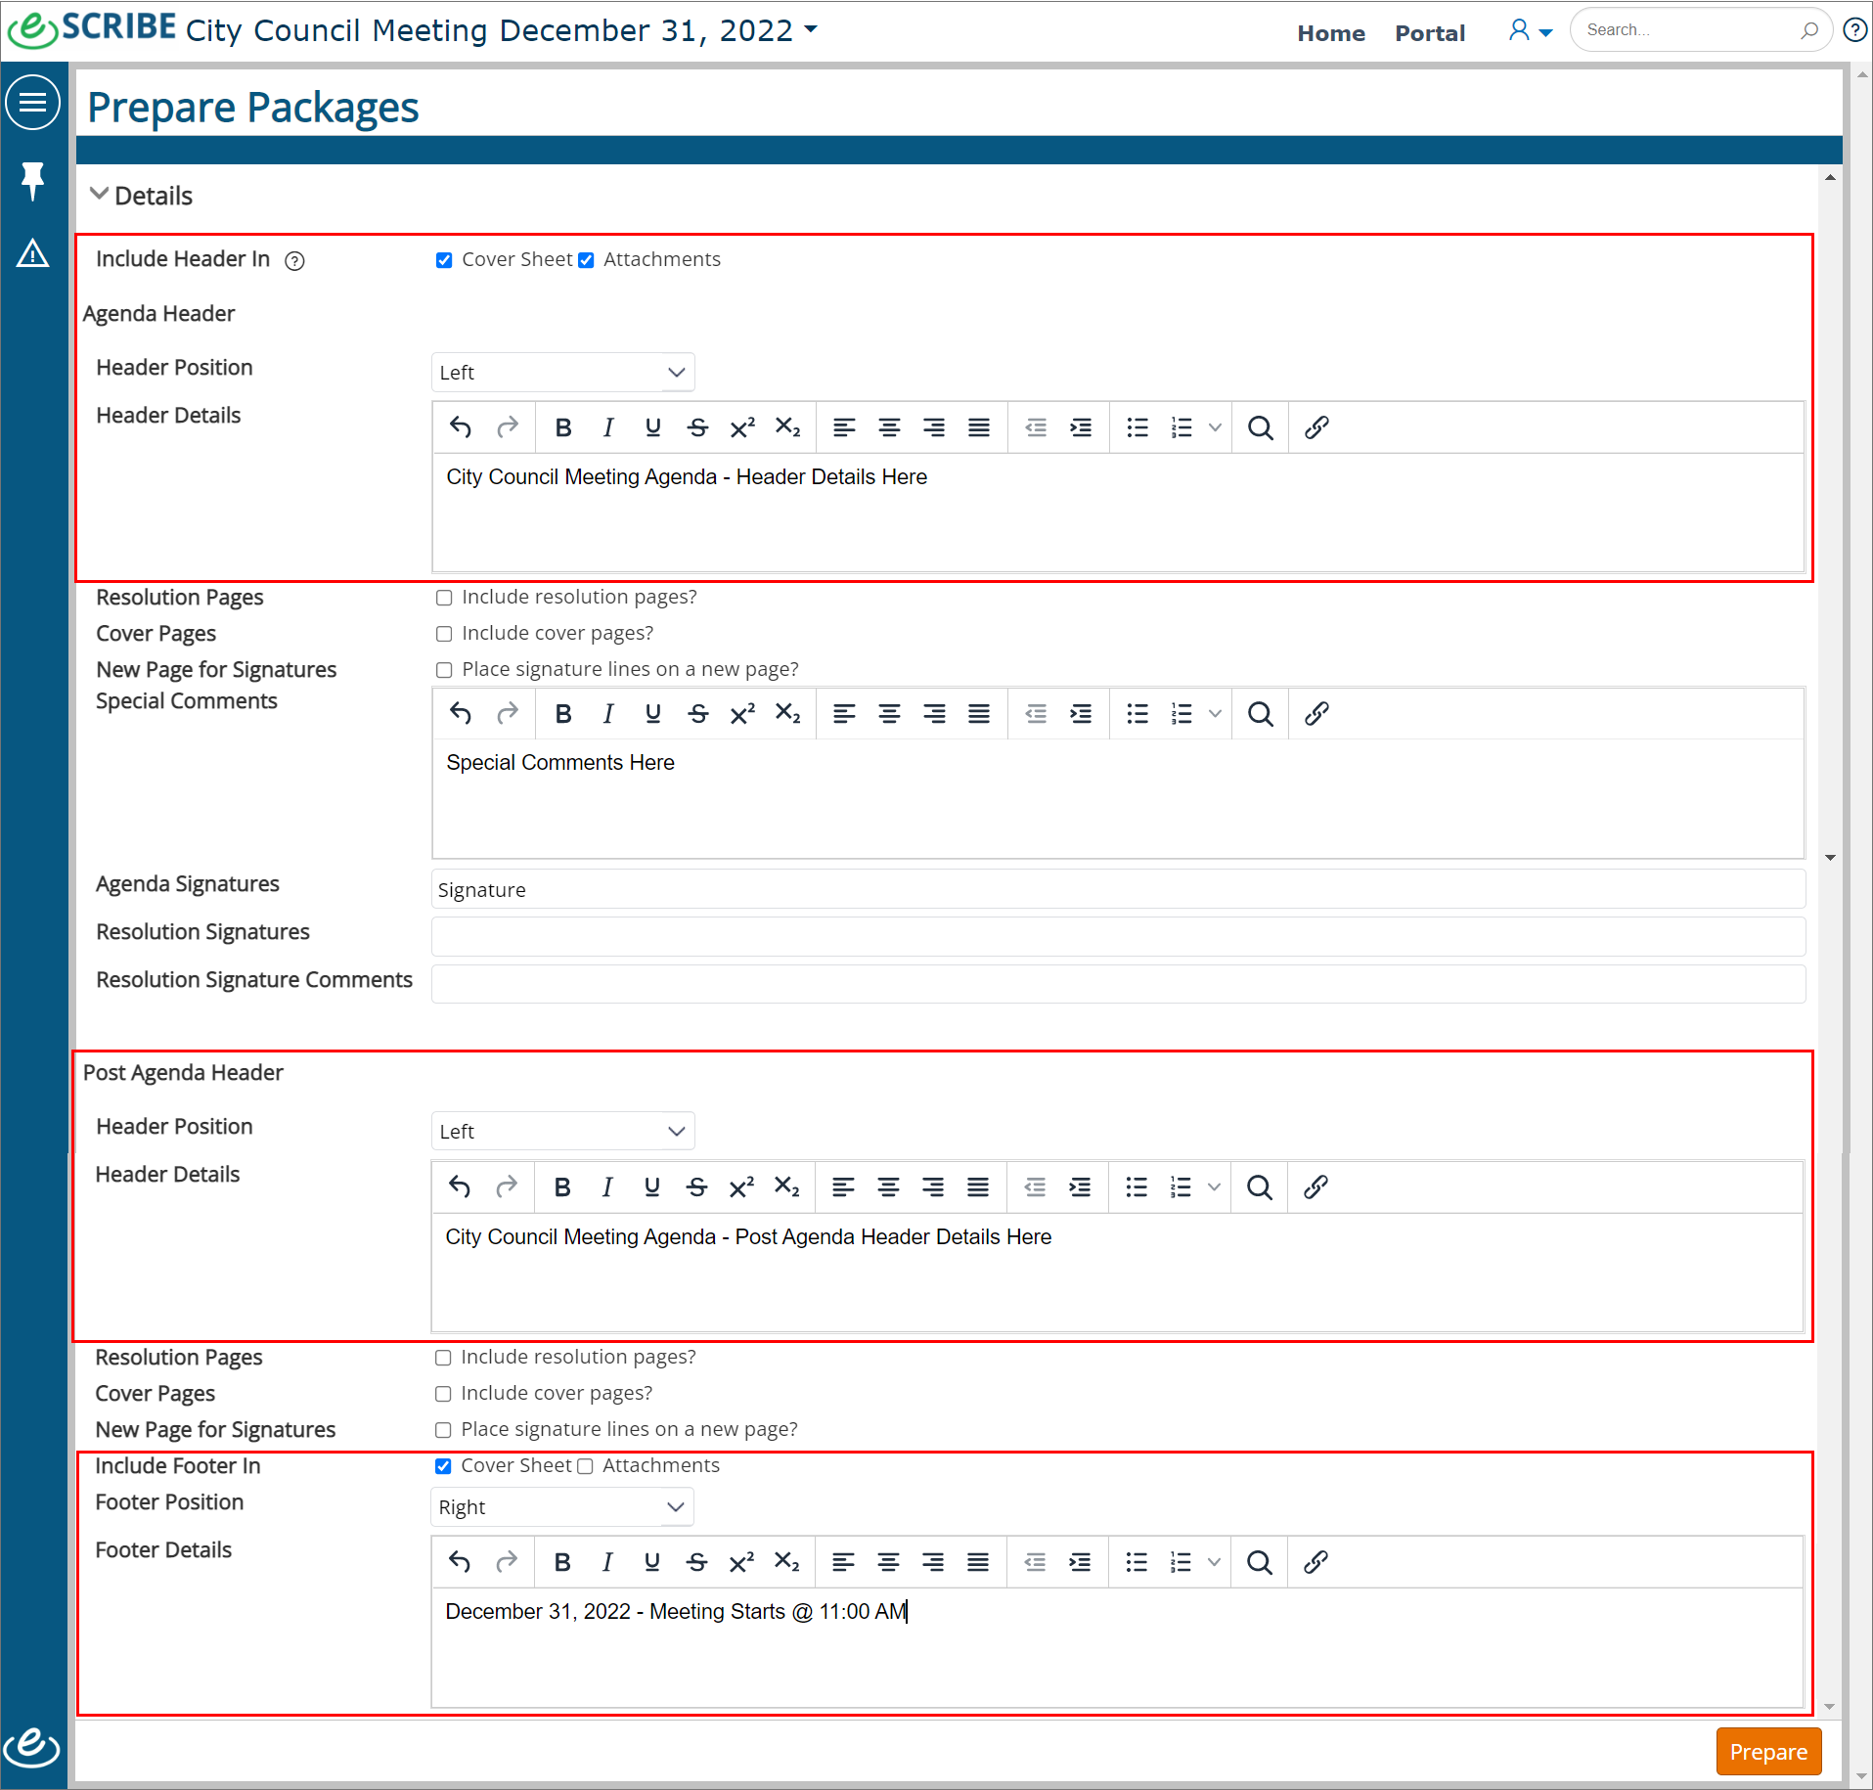
Task: Enable Include resolution pages under Agenda Header
Action: point(444,598)
